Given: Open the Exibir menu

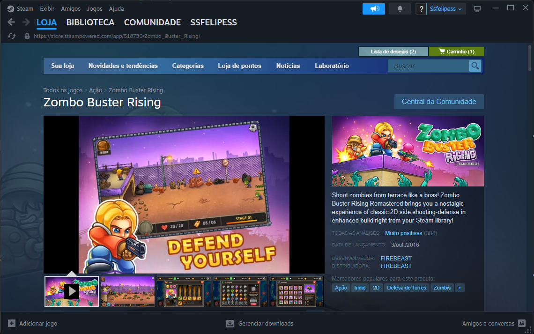Looking at the screenshot, I should [47, 9].
